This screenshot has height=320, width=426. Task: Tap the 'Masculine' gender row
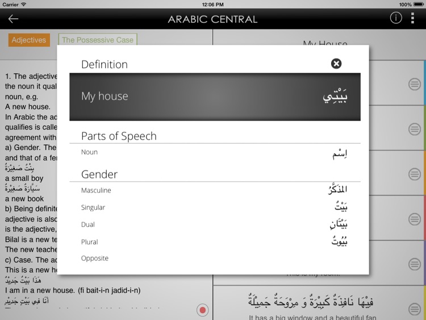pyautogui.click(x=215, y=190)
